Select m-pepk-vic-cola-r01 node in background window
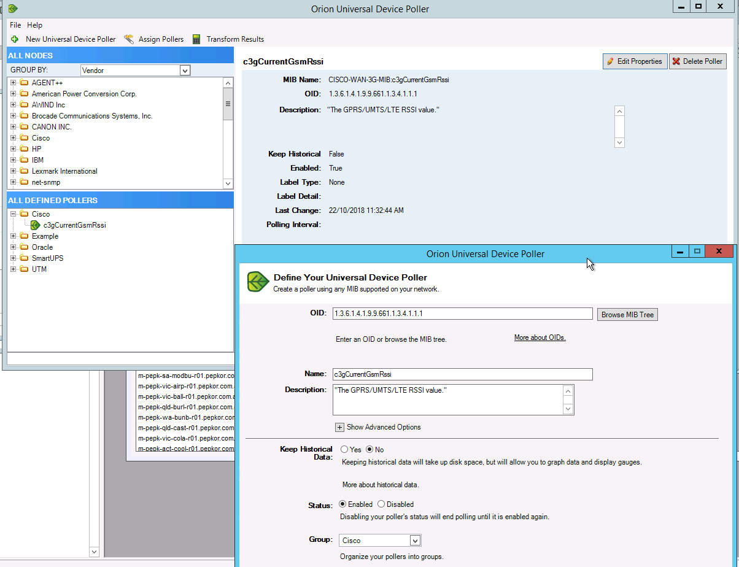This screenshot has height=567, width=739. (x=186, y=438)
